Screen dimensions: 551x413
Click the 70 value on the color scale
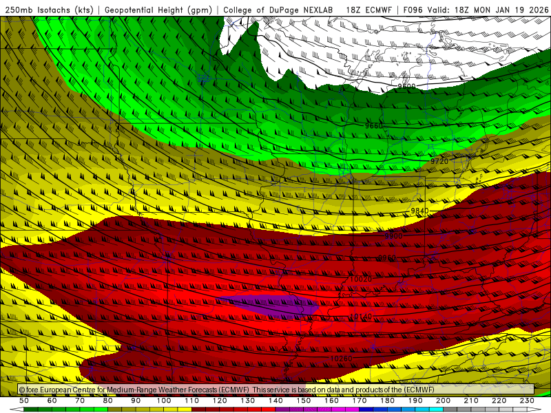coord(80,401)
